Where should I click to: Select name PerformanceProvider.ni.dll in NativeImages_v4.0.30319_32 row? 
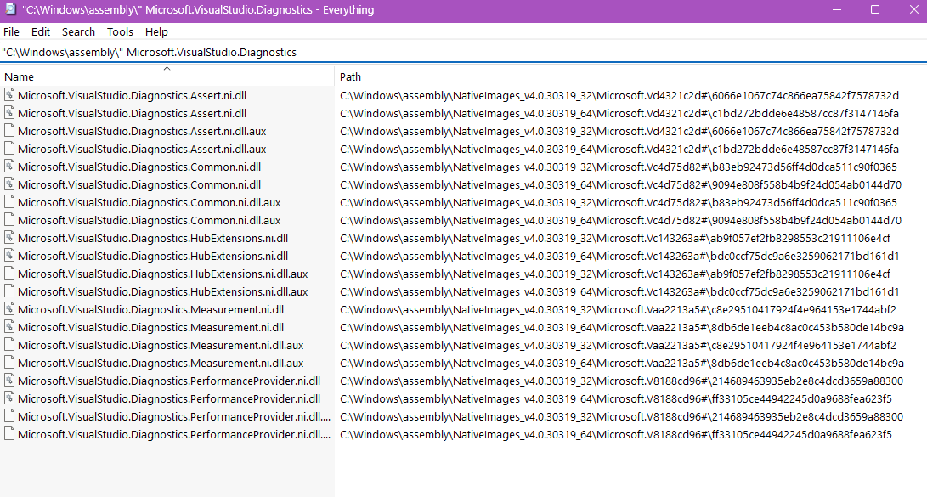click(169, 381)
